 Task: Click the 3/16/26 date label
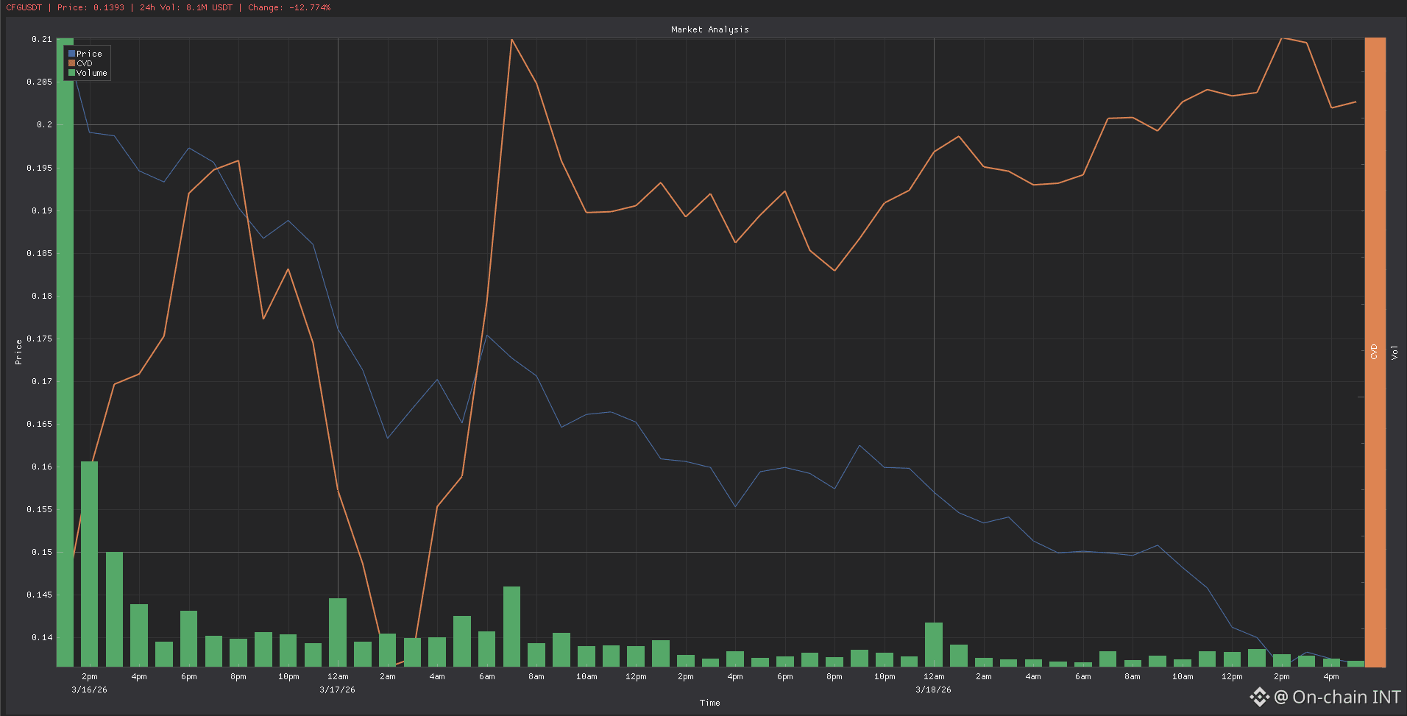coord(89,690)
